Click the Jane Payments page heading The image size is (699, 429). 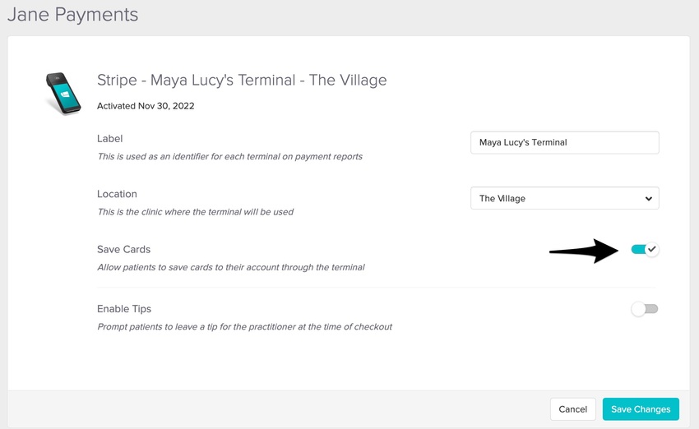pyautogui.click(x=72, y=15)
